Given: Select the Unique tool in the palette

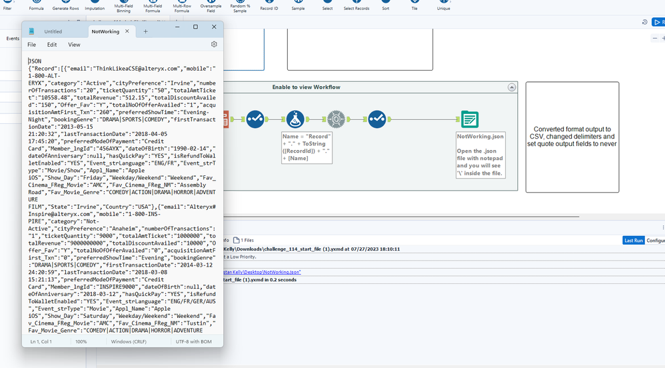Looking at the screenshot, I should (444, 5).
